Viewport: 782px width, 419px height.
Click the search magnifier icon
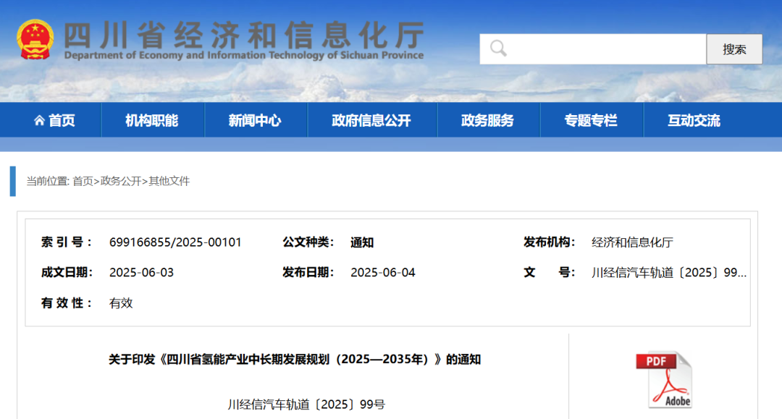[497, 48]
